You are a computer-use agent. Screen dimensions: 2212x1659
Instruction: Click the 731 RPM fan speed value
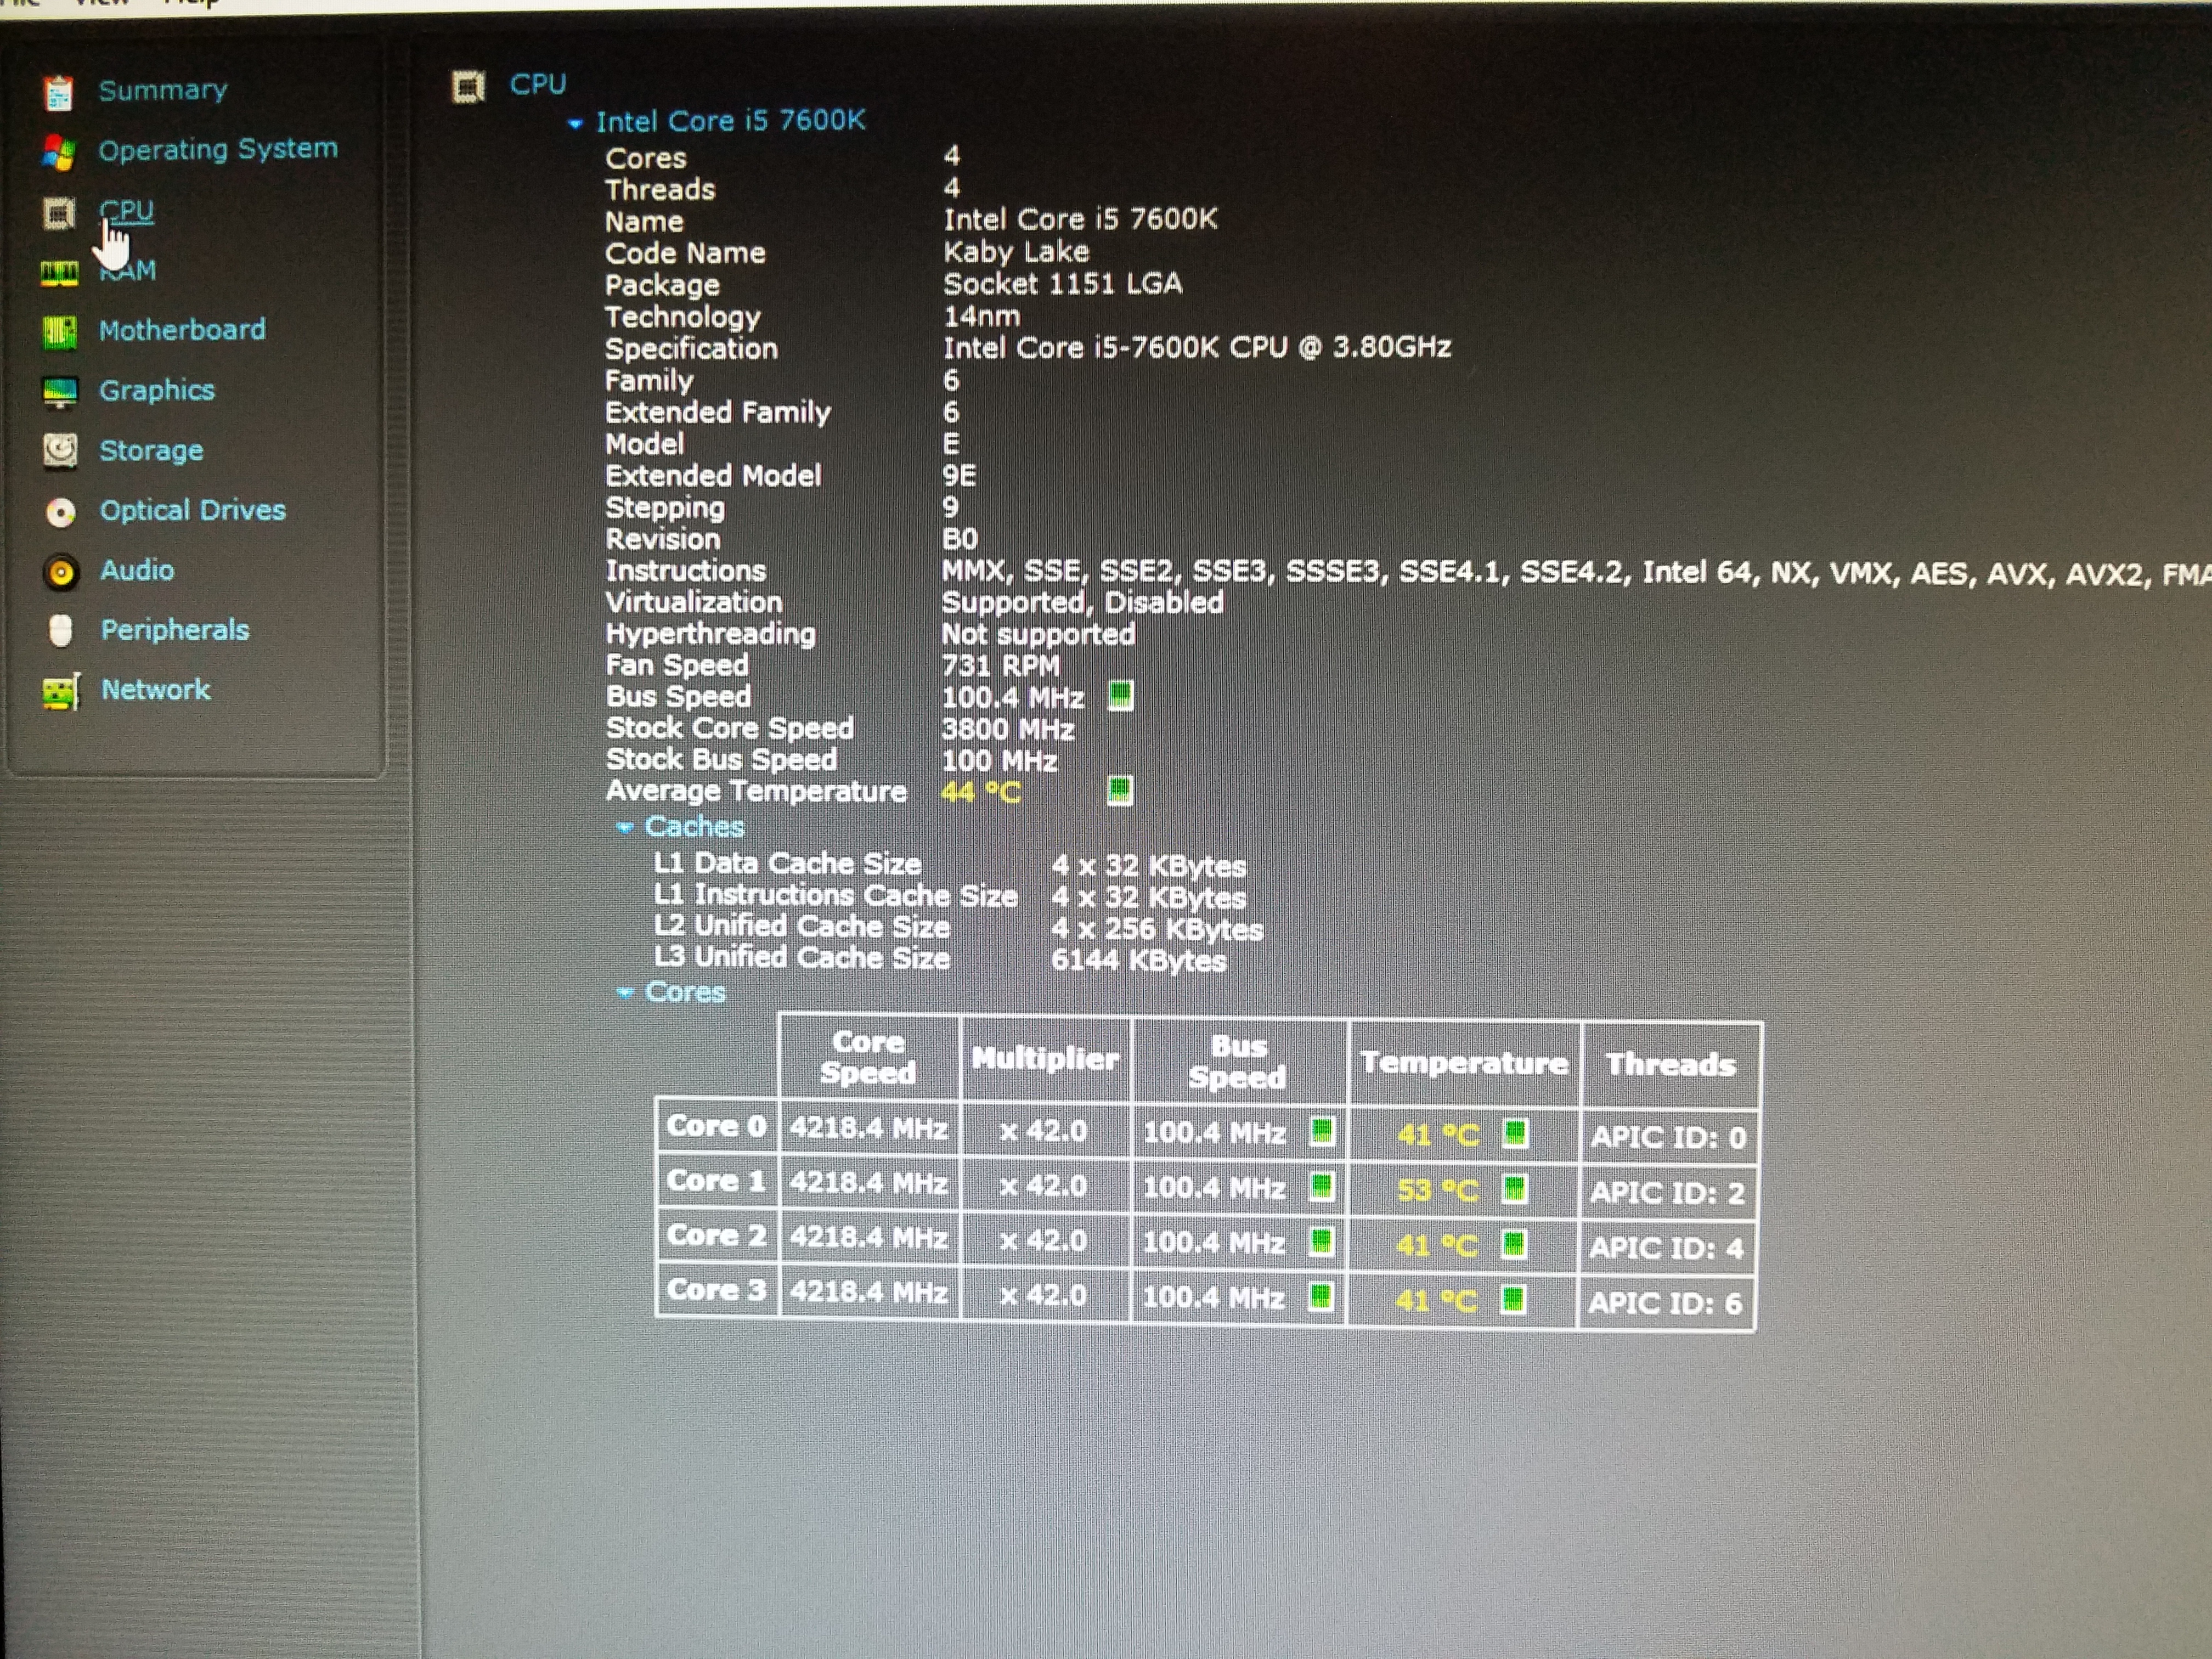1001,665
